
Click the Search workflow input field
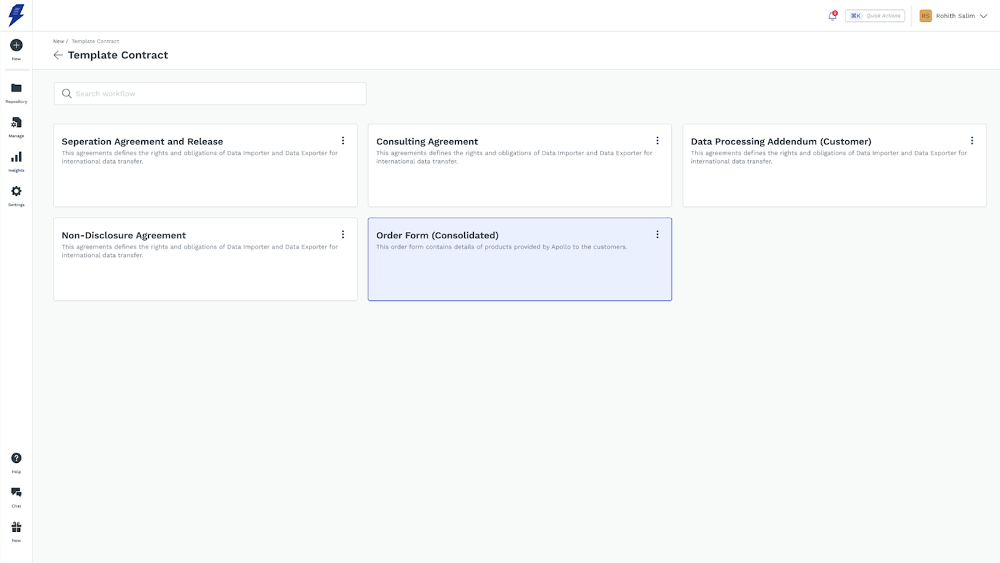[x=210, y=94]
